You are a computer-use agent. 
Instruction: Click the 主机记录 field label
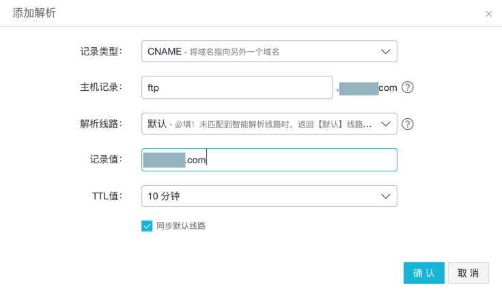click(101, 87)
